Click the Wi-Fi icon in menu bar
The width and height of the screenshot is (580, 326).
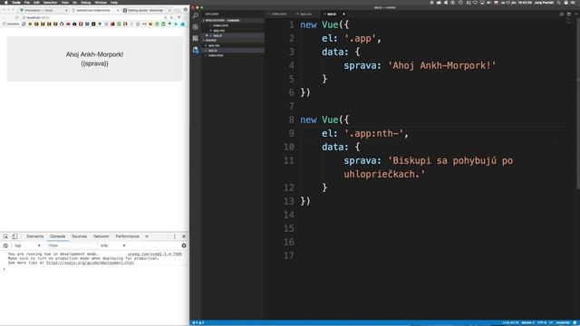(475, 2)
